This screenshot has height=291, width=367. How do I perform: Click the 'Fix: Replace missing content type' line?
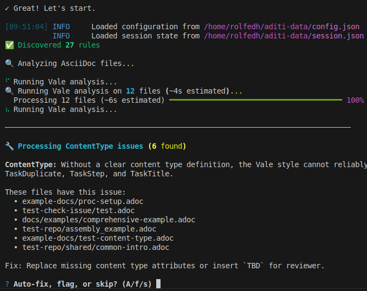tap(165, 266)
